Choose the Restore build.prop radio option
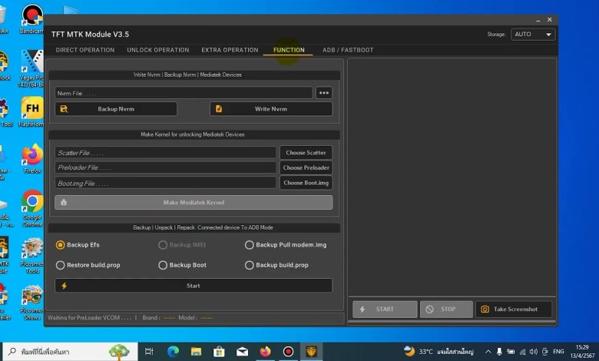 pos(61,265)
